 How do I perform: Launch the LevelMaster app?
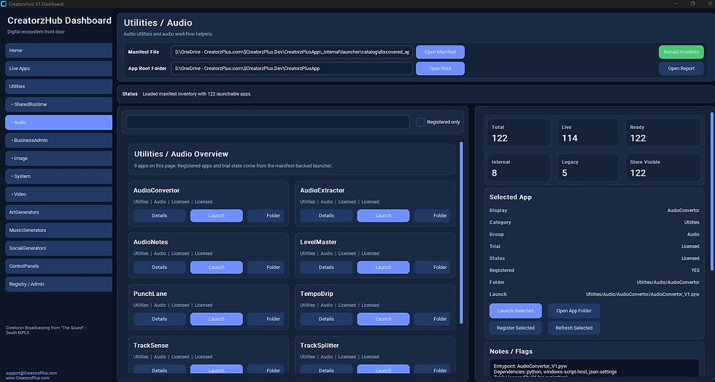pyautogui.click(x=383, y=267)
